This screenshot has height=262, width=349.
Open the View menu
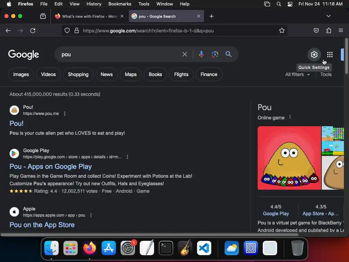pos(74,4)
